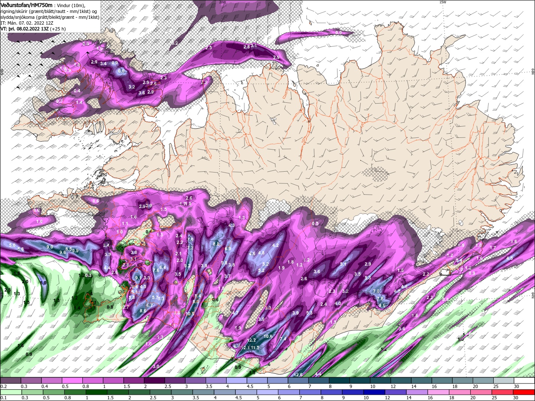Click the 9.6 precipitation value on the map
Viewport: 535px width, 401px height.
[x=63, y=252]
